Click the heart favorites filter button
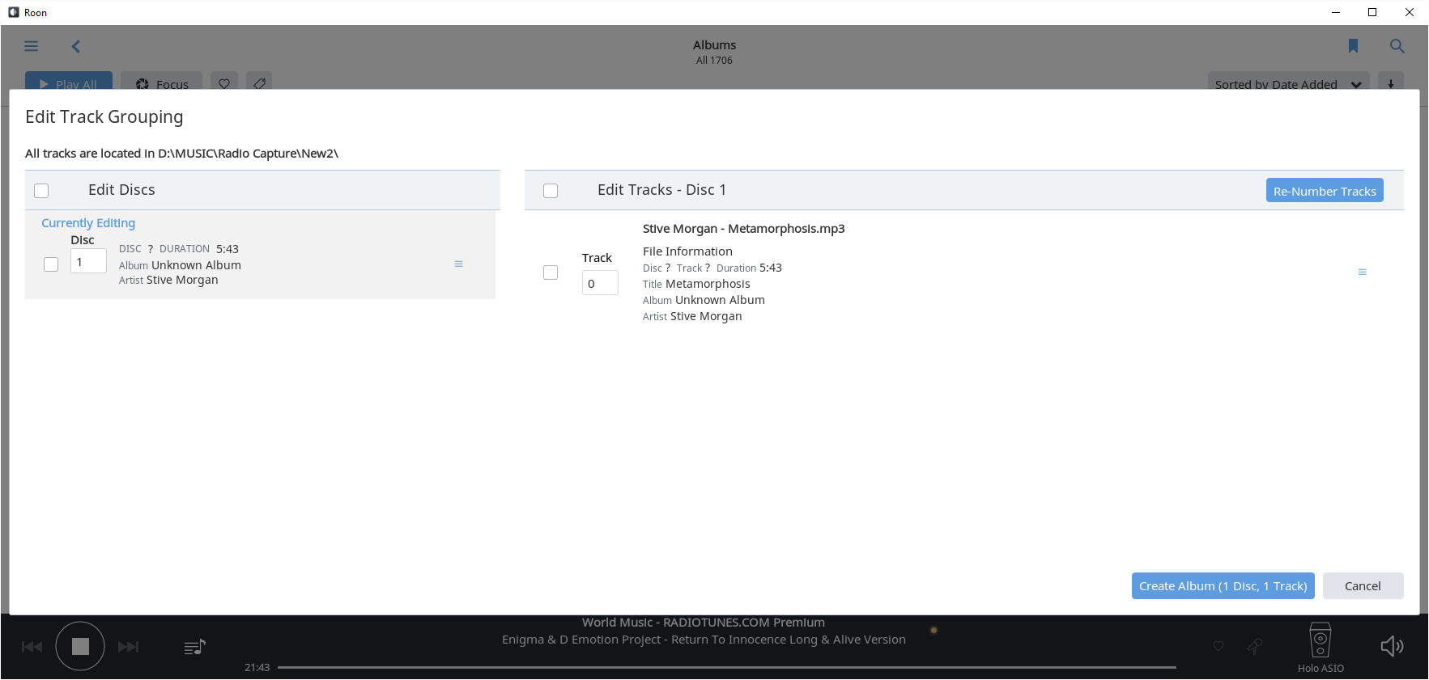Screen dimensions: 1429x680 (224, 83)
